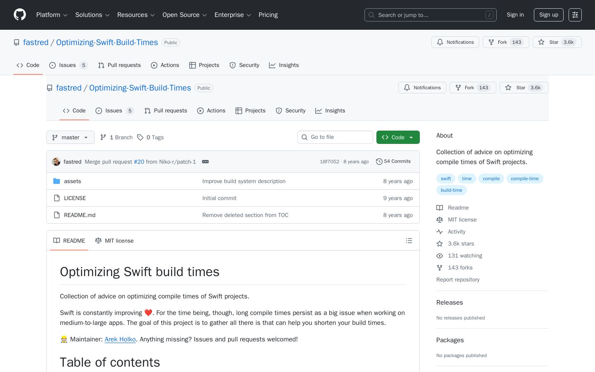View the 54 Commits history
This screenshot has height=372, width=595.
click(x=393, y=162)
